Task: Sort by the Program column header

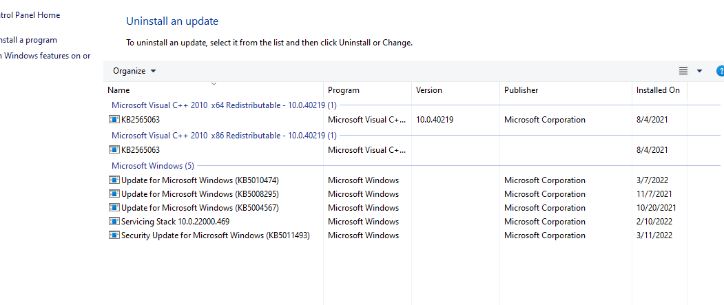Action: click(x=344, y=90)
